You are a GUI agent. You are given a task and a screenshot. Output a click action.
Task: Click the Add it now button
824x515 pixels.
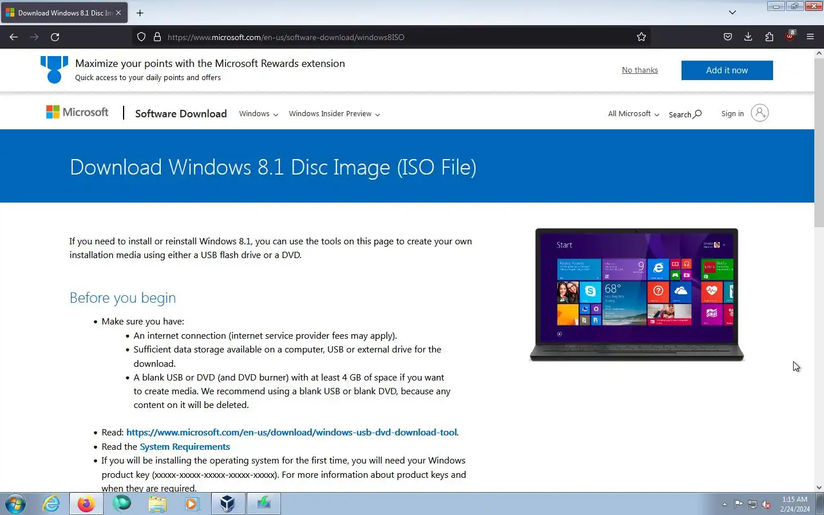(727, 70)
